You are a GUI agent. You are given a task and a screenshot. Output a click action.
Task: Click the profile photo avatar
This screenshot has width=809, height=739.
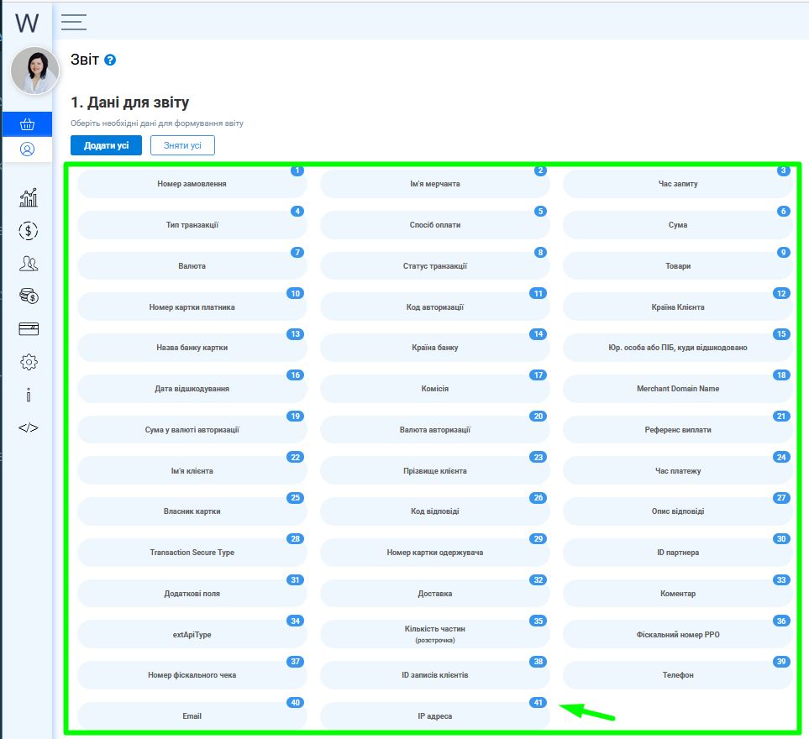click(35, 71)
